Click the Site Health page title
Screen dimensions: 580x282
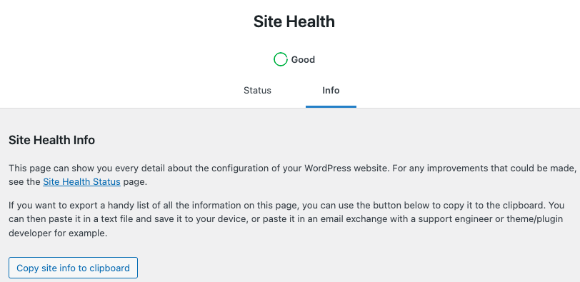click(x=294, y=22)
